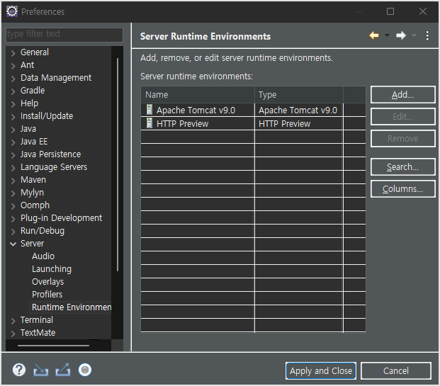The image size is (440, 386).
Task: Click the type filter text field
Action: pyautogui.click(x=64, y=34)
